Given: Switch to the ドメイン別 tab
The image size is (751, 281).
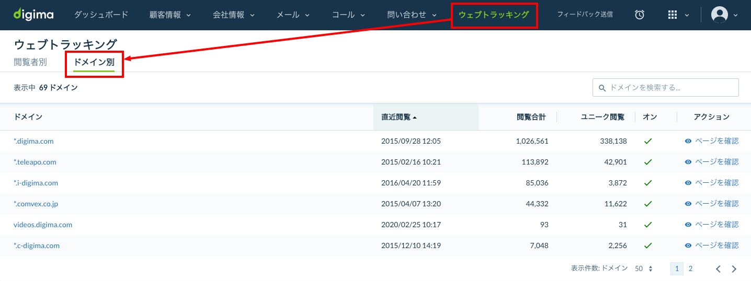Looking at the screenshot, I should (x=94, y=62).
